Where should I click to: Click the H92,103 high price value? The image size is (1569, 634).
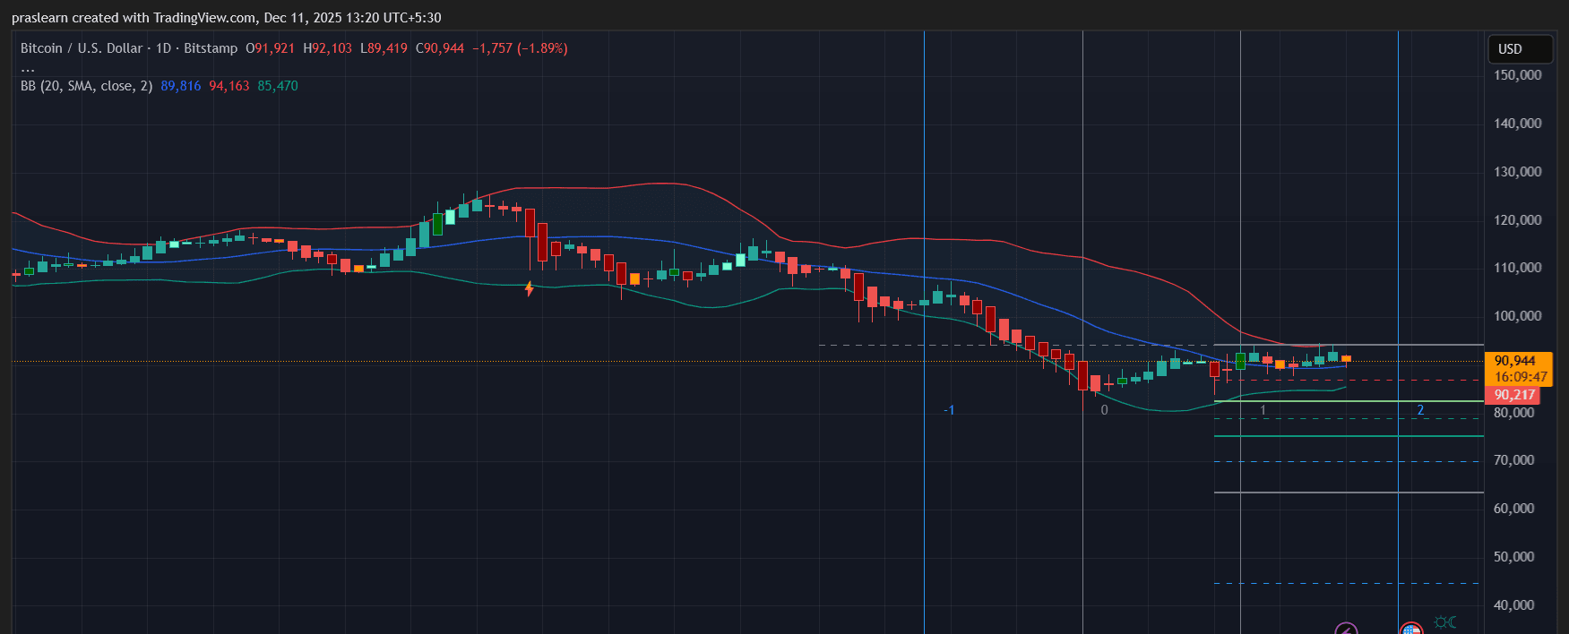coord(328,48)
